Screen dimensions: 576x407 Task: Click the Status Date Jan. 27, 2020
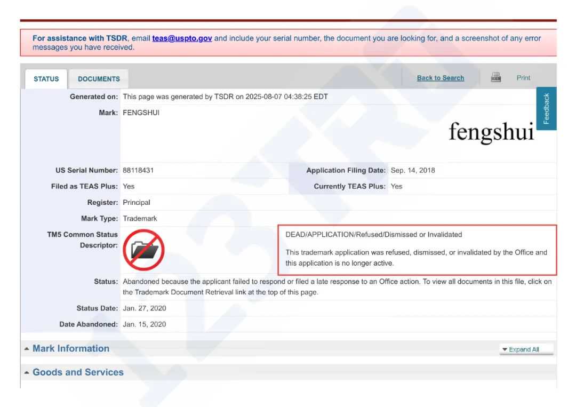coord(145,308)
